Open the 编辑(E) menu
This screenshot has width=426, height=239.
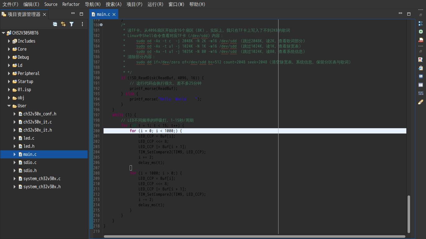point(31,4)
